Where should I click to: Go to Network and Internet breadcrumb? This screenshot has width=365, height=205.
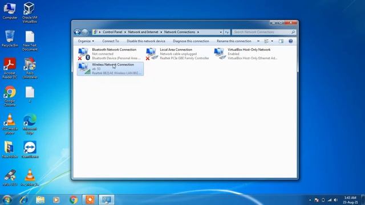tap(143, 32)
